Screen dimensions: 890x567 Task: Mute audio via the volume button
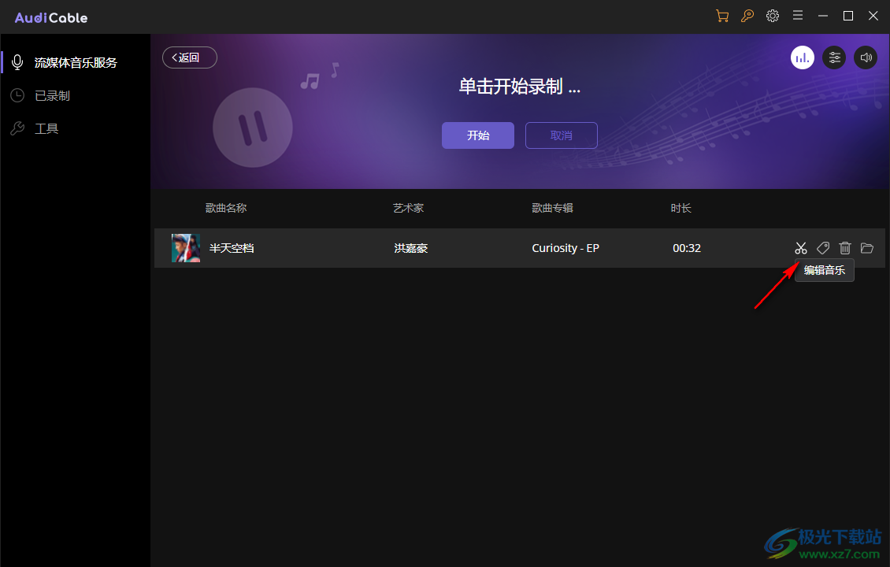tap(866, 57)
